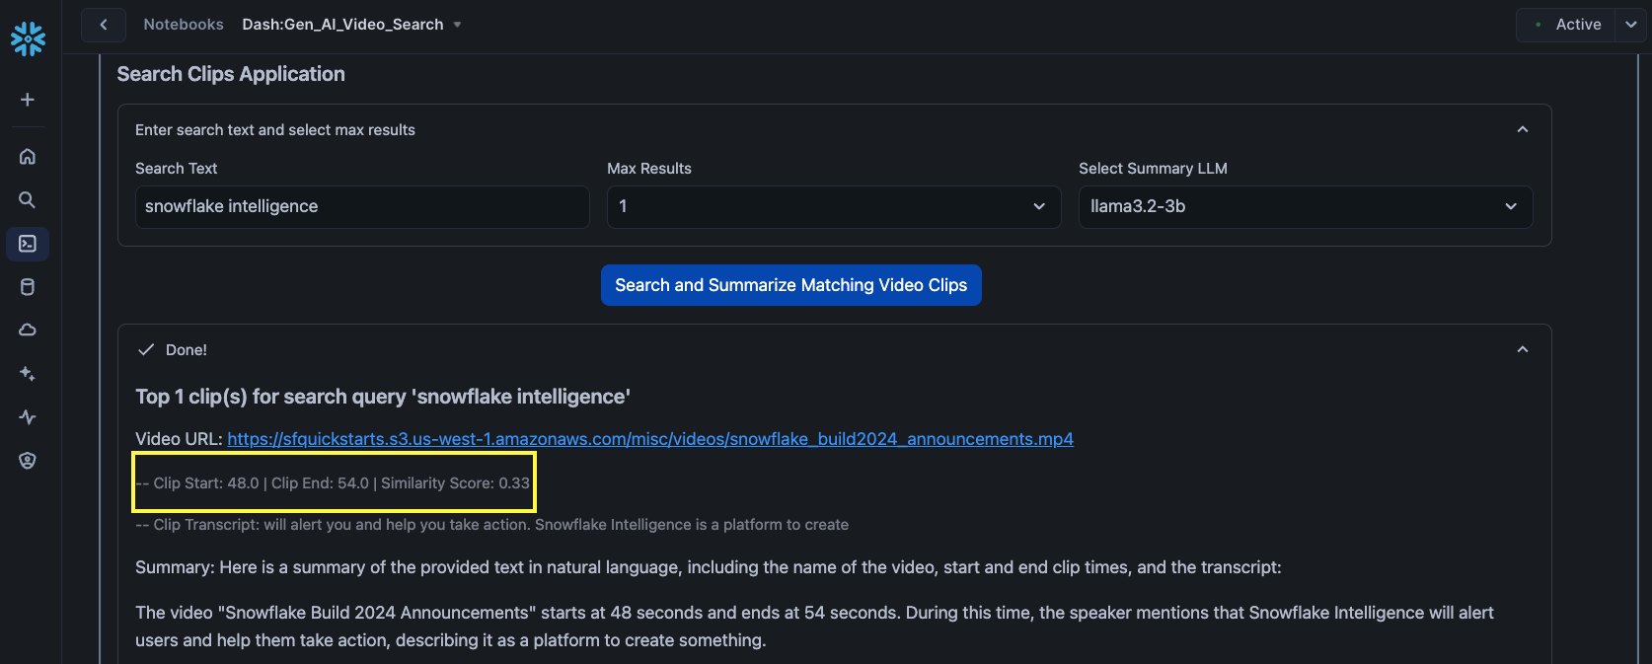Click the Snowflake logo icon
This screenshot has width=1652, height=664.
pyautogui.click(x=28, y=38)
